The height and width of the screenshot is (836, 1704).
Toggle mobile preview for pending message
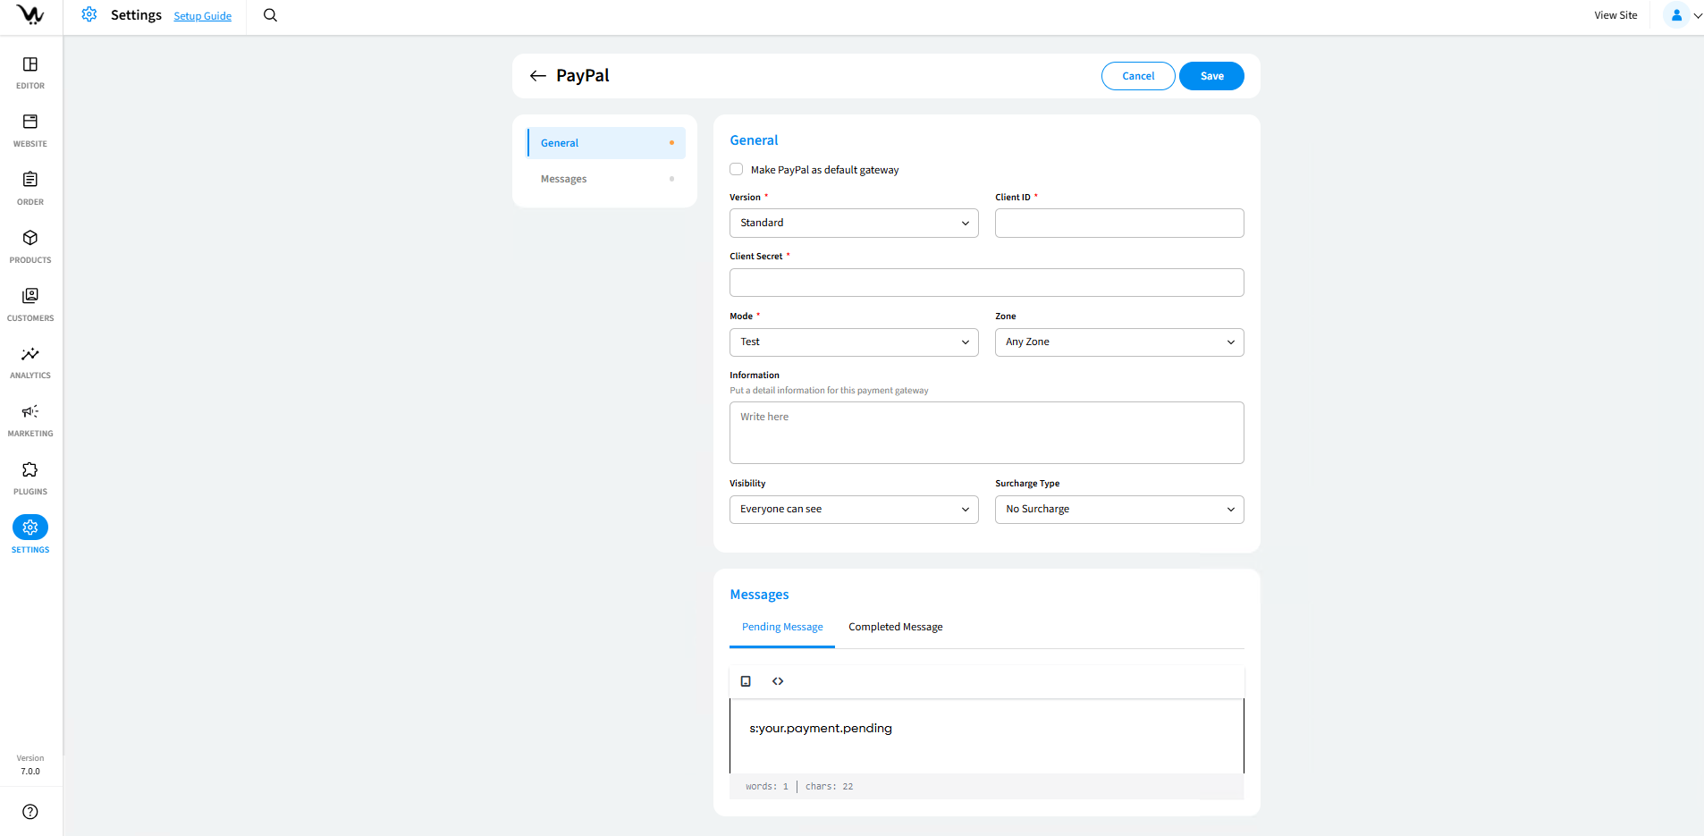click(x=746, y=680)
